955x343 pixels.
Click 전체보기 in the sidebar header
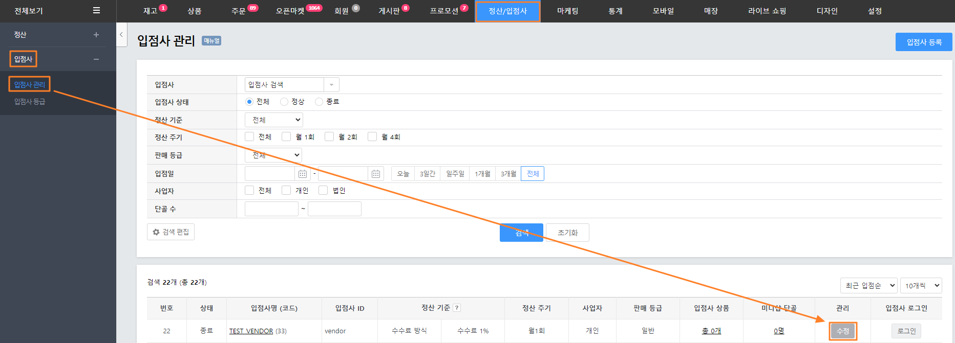(29, 11)
